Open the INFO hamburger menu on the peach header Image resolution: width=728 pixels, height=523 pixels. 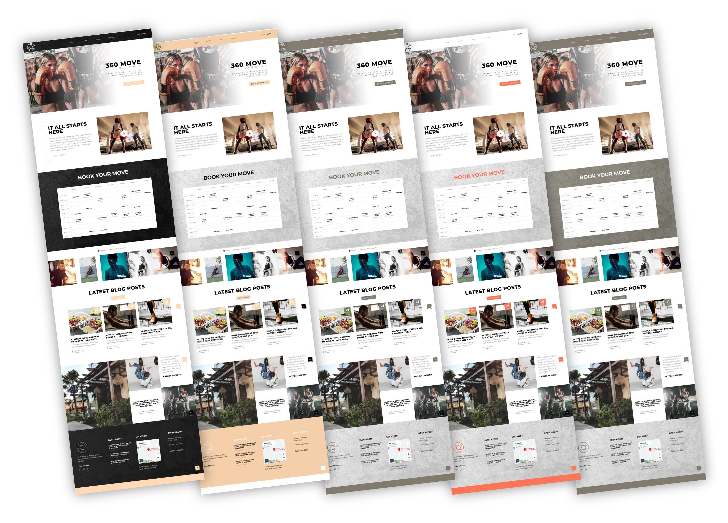tap(269, 34)
